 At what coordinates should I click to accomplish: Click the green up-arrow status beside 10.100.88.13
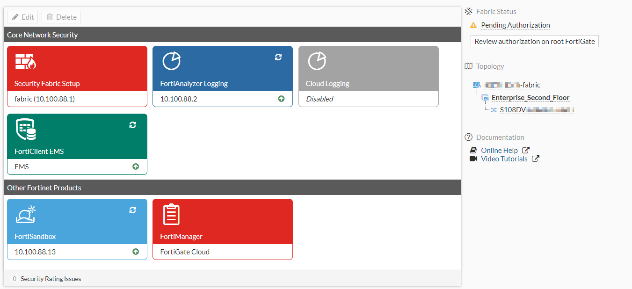tap(136, 252)
